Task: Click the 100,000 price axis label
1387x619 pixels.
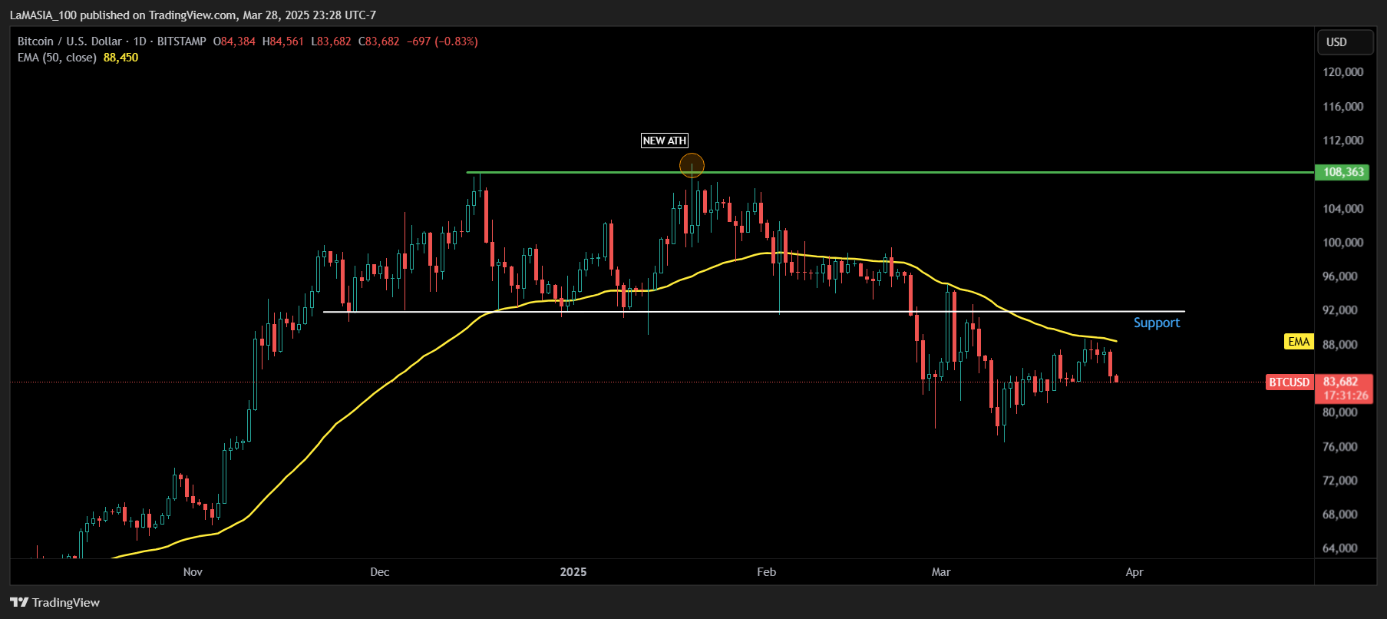Action: pos(1342,243)
